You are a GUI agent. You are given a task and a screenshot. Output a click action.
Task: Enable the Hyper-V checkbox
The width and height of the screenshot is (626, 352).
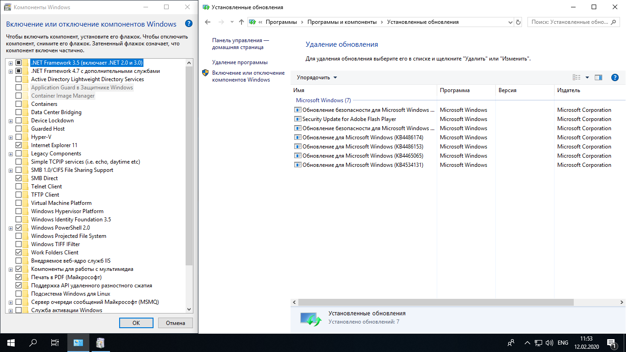[x=18, y=137]
